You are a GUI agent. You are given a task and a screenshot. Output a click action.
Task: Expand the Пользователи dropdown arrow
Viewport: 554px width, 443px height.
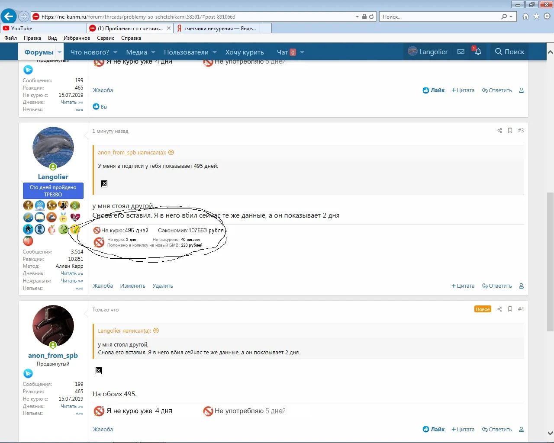pyautogui.click(x=215, y=52)
